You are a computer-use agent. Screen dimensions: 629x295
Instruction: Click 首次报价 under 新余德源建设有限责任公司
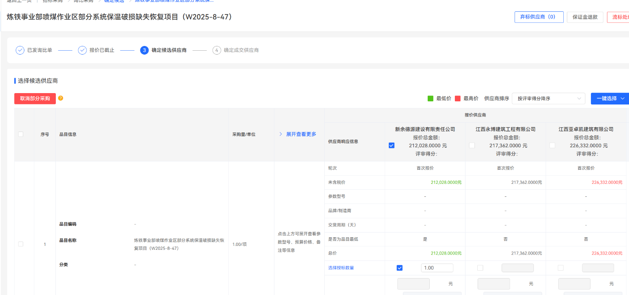(425, 168)
